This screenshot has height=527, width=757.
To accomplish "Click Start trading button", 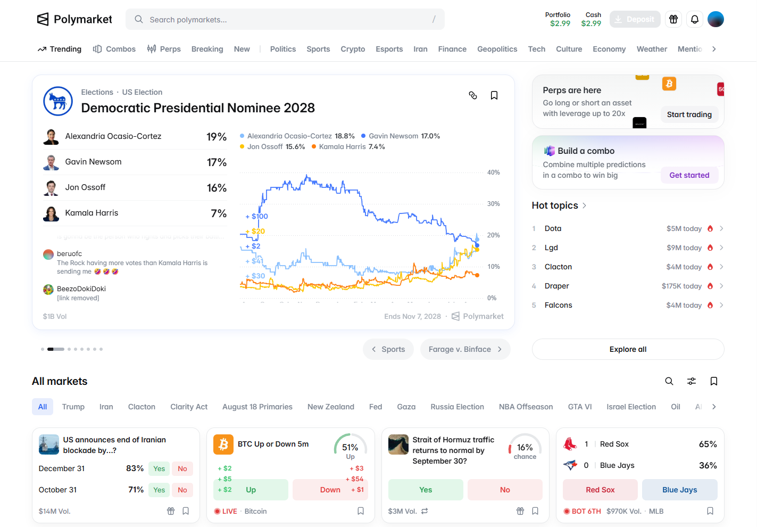I will pos(689,114).
